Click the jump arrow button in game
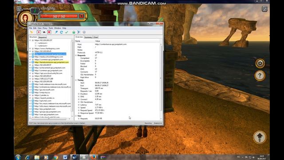 pyautogui.click(x=260, y=137)
